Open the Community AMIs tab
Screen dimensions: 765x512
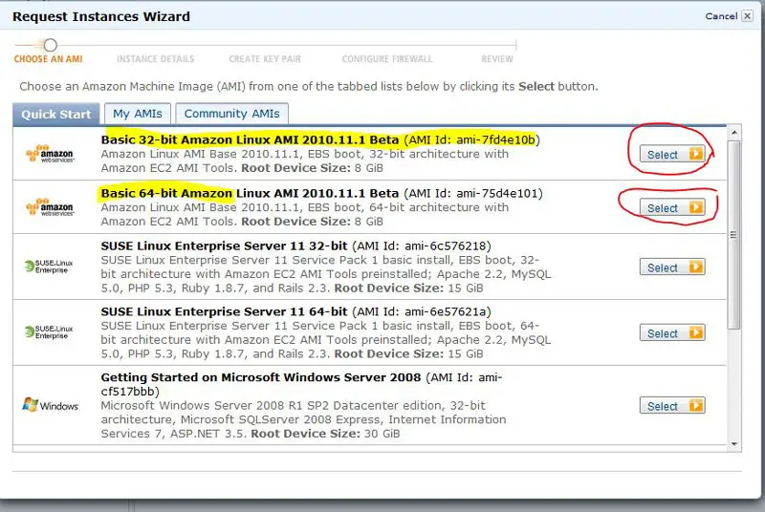(231, 114)
